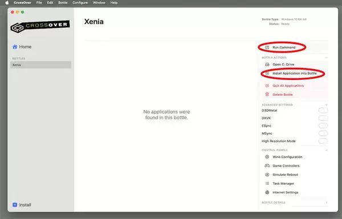Viewport: 342px width, 219px height.
Task: Click Delete Bottle text
Action: (x=283, y=95)
